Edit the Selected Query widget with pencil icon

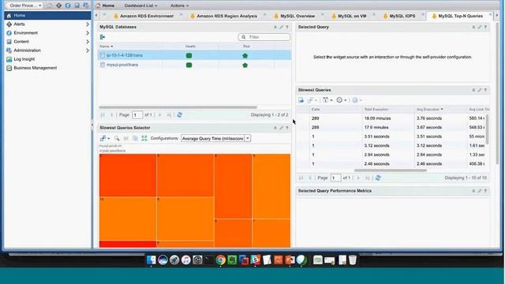tap(480, 27)
